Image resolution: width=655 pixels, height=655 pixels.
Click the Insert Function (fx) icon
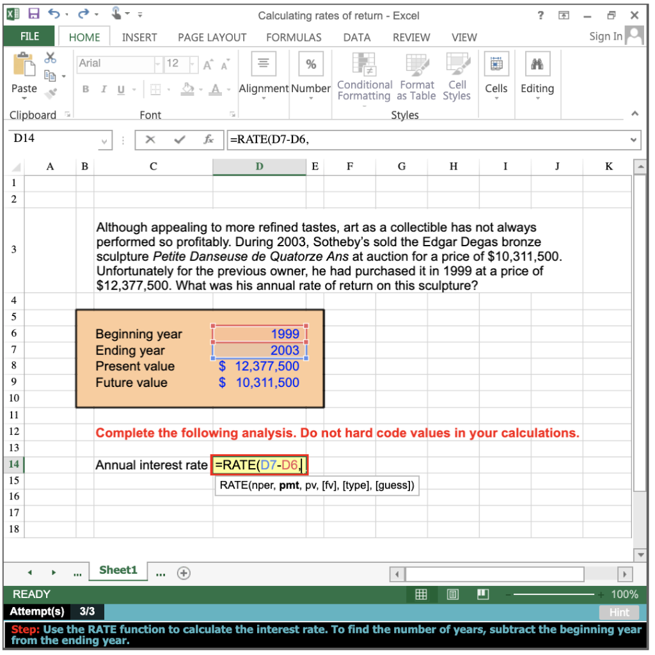pyautogui.click(x=209, y=139)
